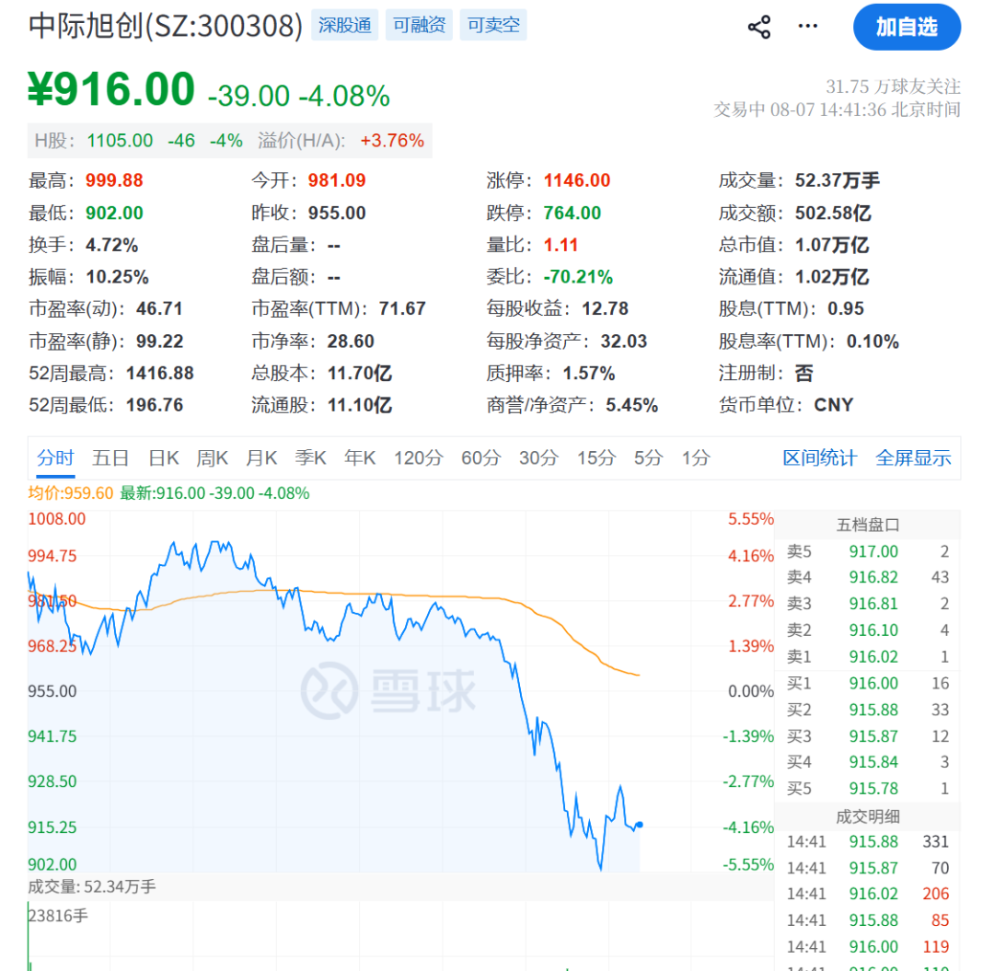Click the 最低 value 902.00
The image size is (994, 971).
(x=114, y=213)
